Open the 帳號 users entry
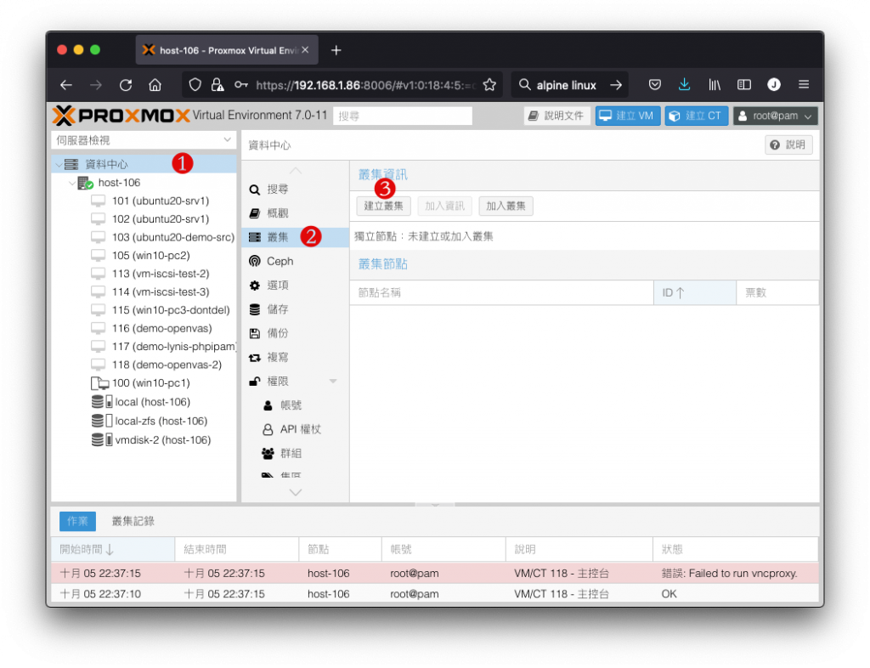This screenshot has height=668, width=870. click(295, 405)
